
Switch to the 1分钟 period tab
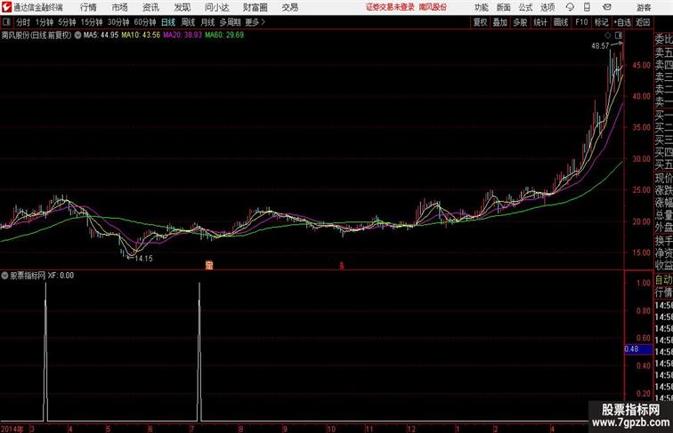click(x=45, y=22)
